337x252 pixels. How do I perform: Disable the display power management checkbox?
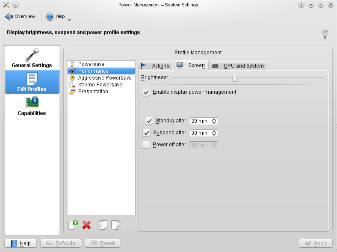pyautogui.click(x=146, y=92)
